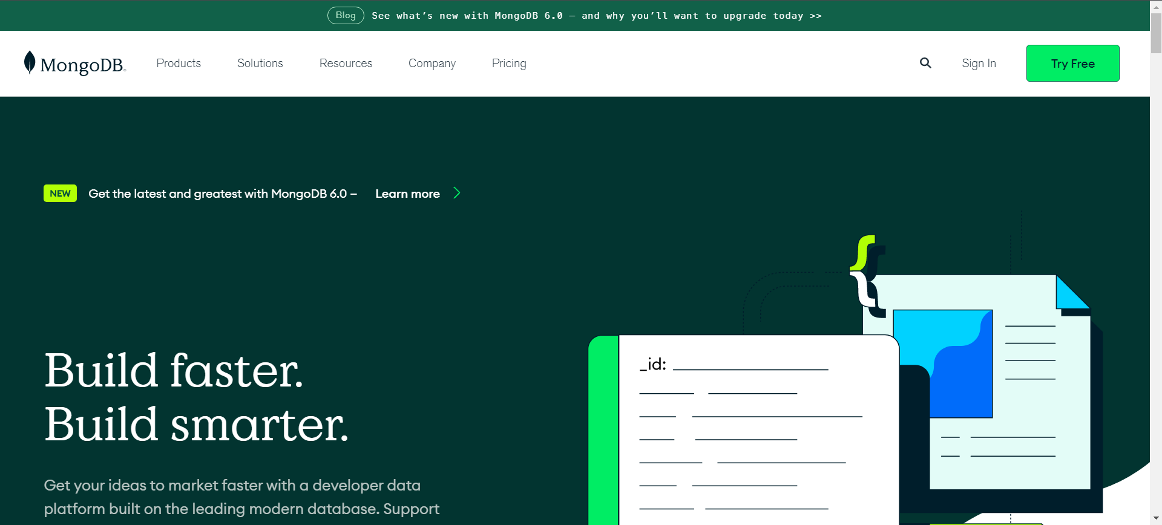Viewport: 1162px width, 525px height.
Task: Click the 'Build faster.' headline text
Action: (174, 370)
